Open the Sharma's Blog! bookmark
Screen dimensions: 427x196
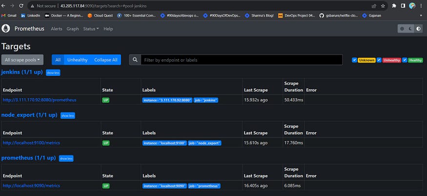[x=259, y=16]
